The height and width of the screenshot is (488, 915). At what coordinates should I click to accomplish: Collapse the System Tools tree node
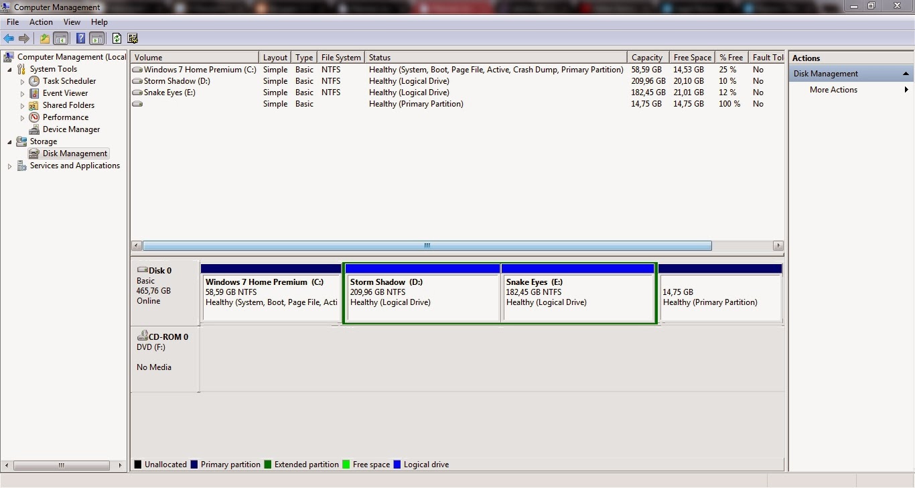coord(9,70)
